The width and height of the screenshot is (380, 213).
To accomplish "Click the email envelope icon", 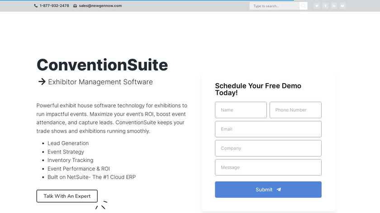I will tap(75, 6).
